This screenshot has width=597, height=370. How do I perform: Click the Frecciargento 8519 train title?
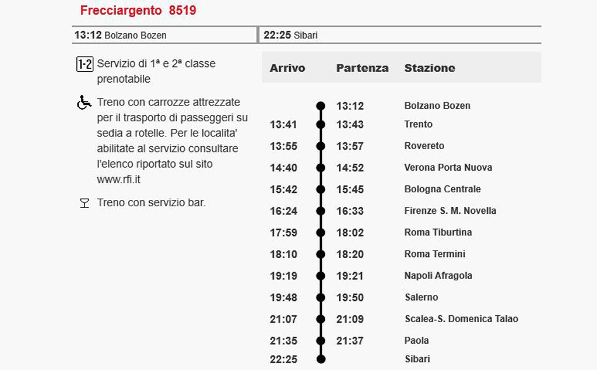[x=138, y=10]
